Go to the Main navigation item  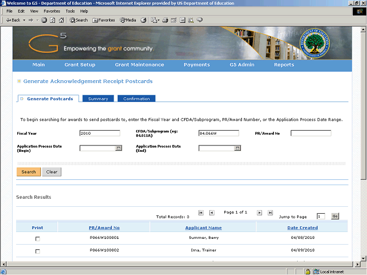38,65
